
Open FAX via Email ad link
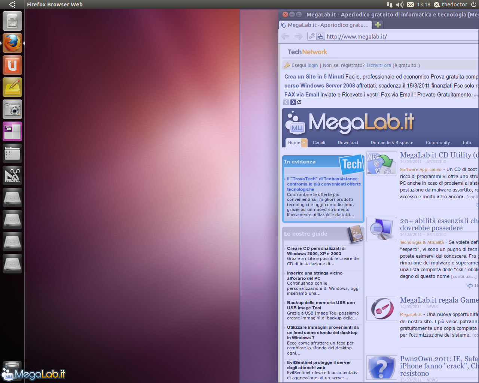click(x=302, y=95)
